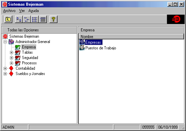Open help with question mark icon
Image resolution: width=186 pixels, height=131 pixels.
tap(53, 19)
